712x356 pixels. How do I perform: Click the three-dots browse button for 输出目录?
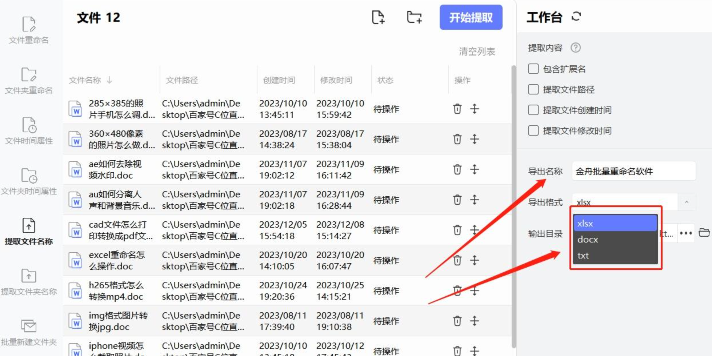686,233
